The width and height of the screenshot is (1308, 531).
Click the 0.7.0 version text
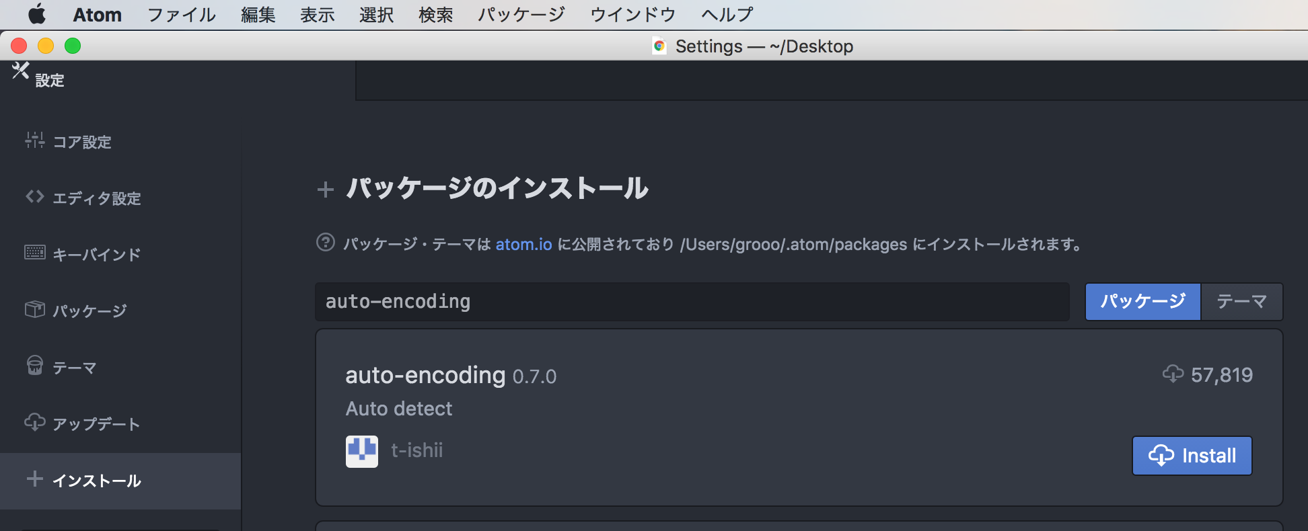(535, 376)
